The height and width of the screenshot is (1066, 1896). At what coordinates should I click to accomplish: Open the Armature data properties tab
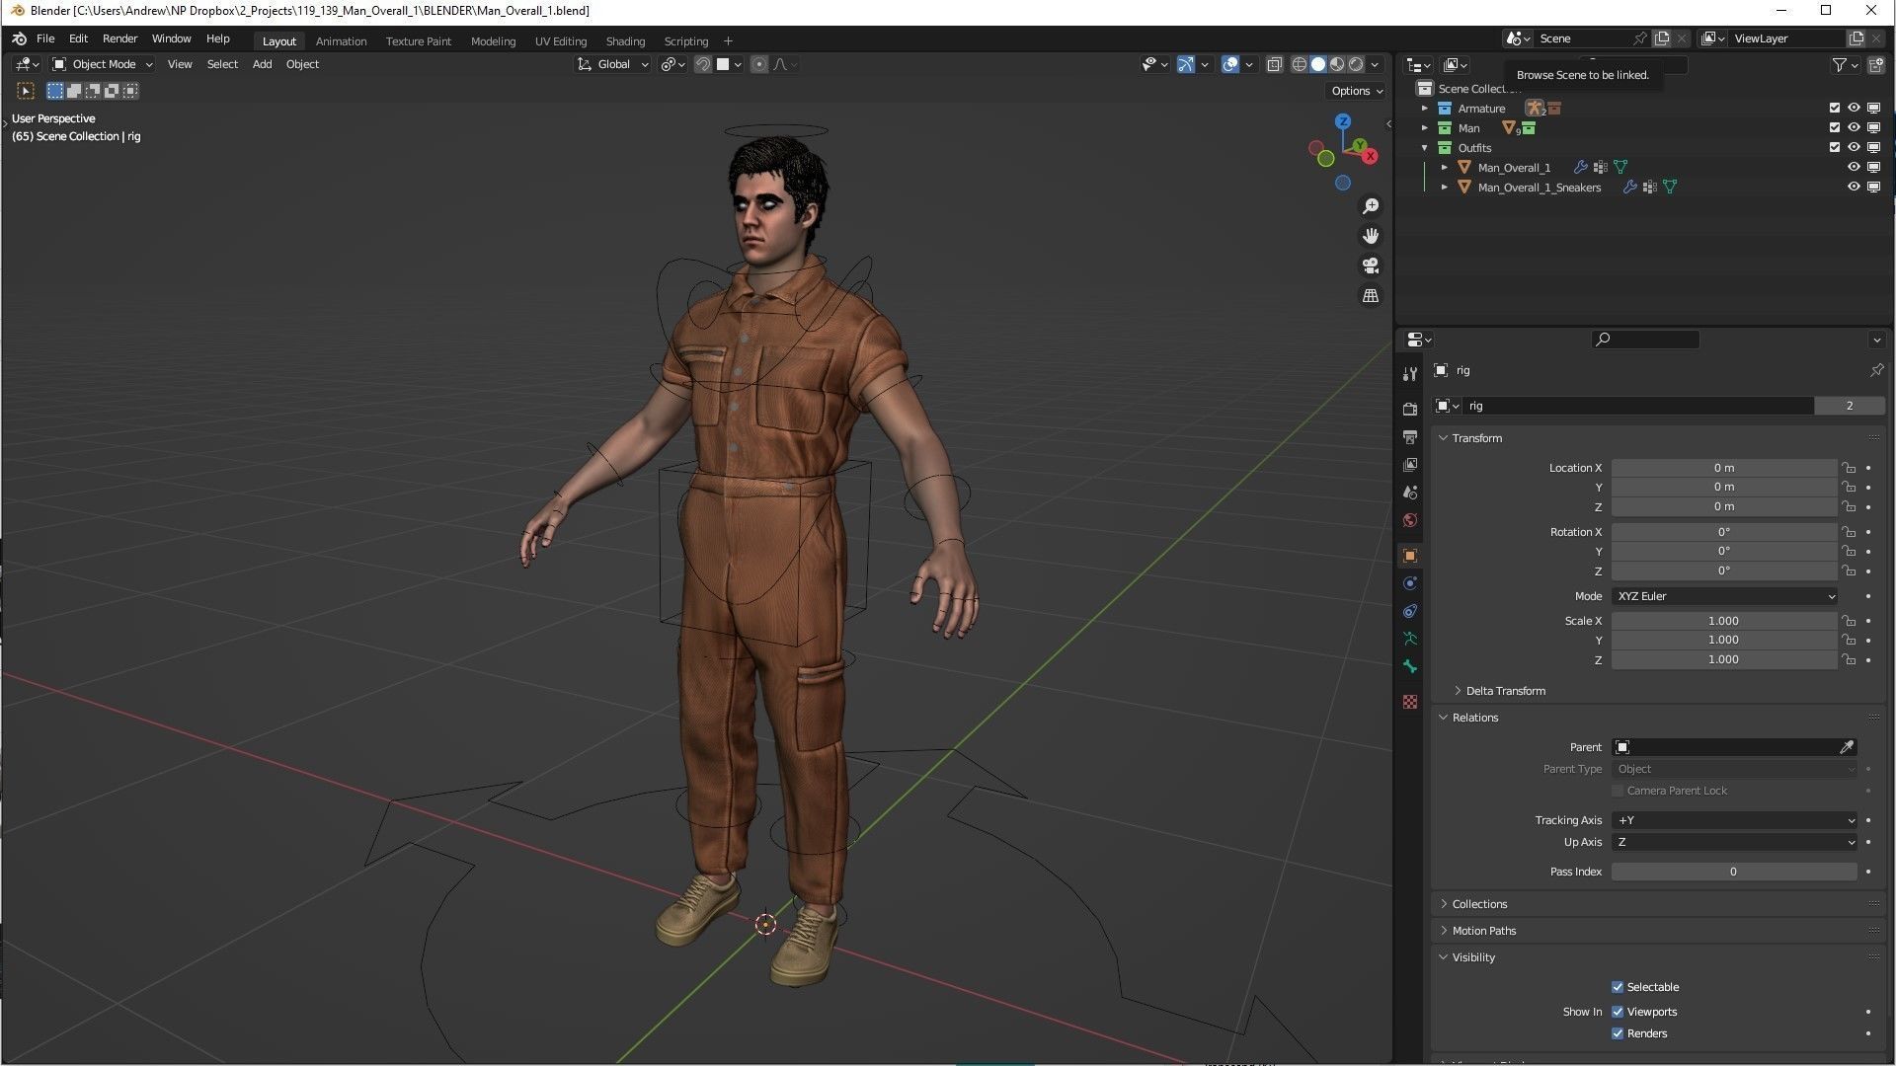pos(1410,639)
